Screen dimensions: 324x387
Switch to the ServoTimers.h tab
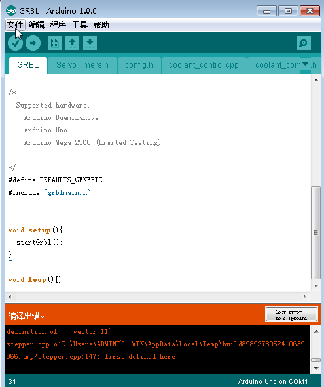tap(82, 65)
